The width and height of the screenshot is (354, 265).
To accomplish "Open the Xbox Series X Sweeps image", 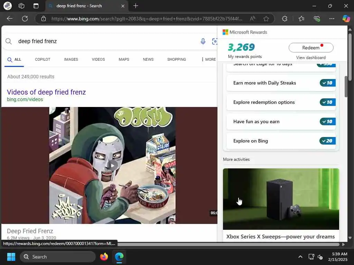I will pyautogui.click(x=281, y=199).
